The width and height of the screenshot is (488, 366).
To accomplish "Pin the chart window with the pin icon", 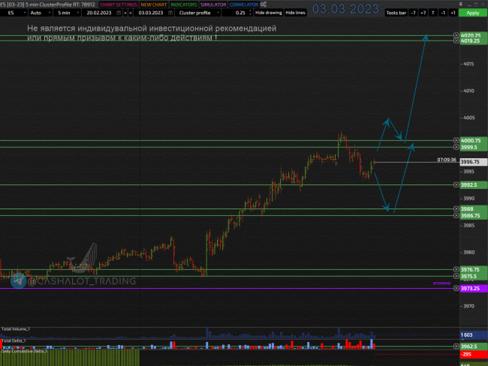I will (x=461, y=4).
